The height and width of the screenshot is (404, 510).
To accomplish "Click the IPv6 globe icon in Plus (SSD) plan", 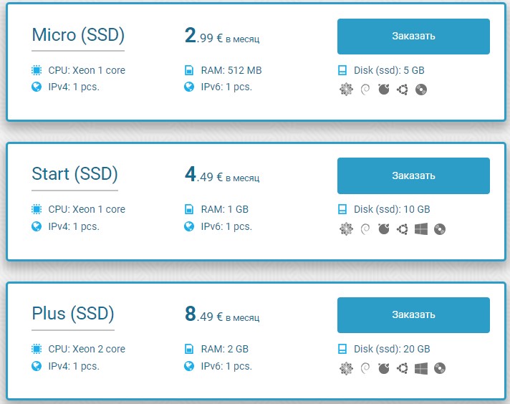I will (x=189, y=366).
